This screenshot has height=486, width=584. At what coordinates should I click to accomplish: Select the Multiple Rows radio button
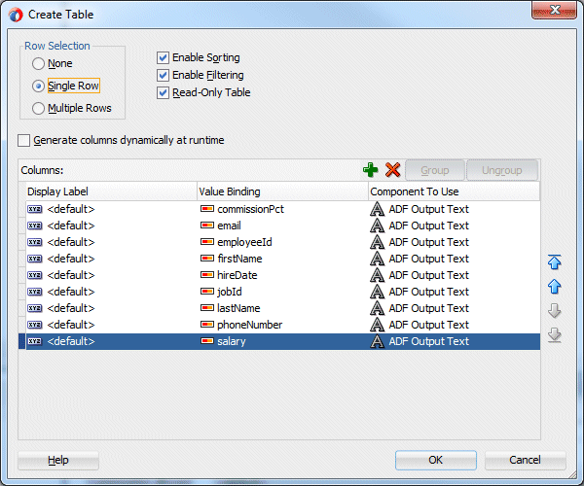[x=38, y=108]
